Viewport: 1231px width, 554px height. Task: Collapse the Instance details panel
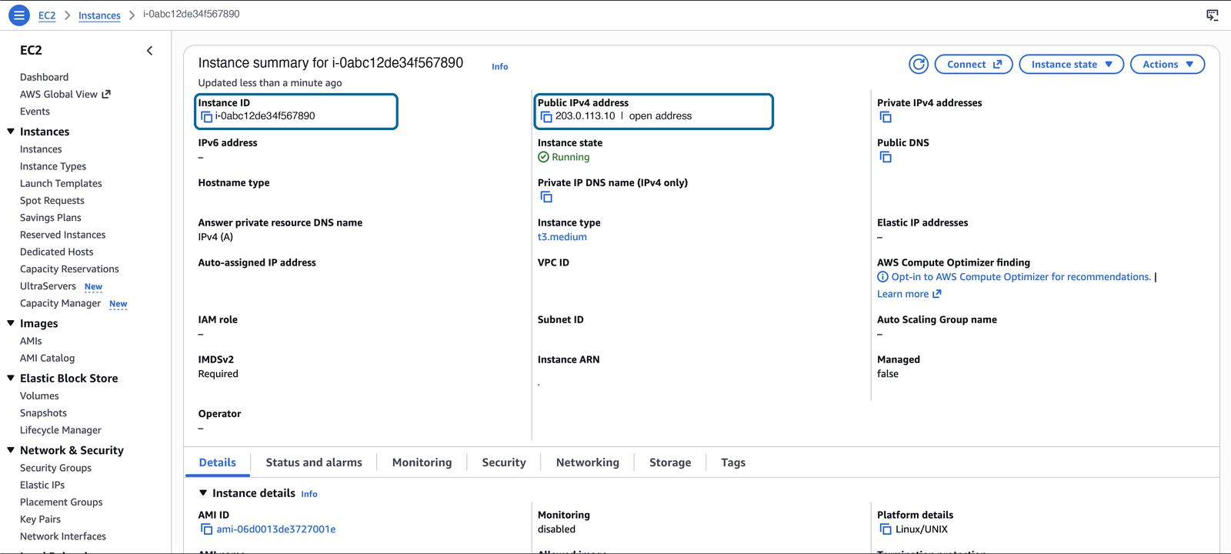click(203, 493)
